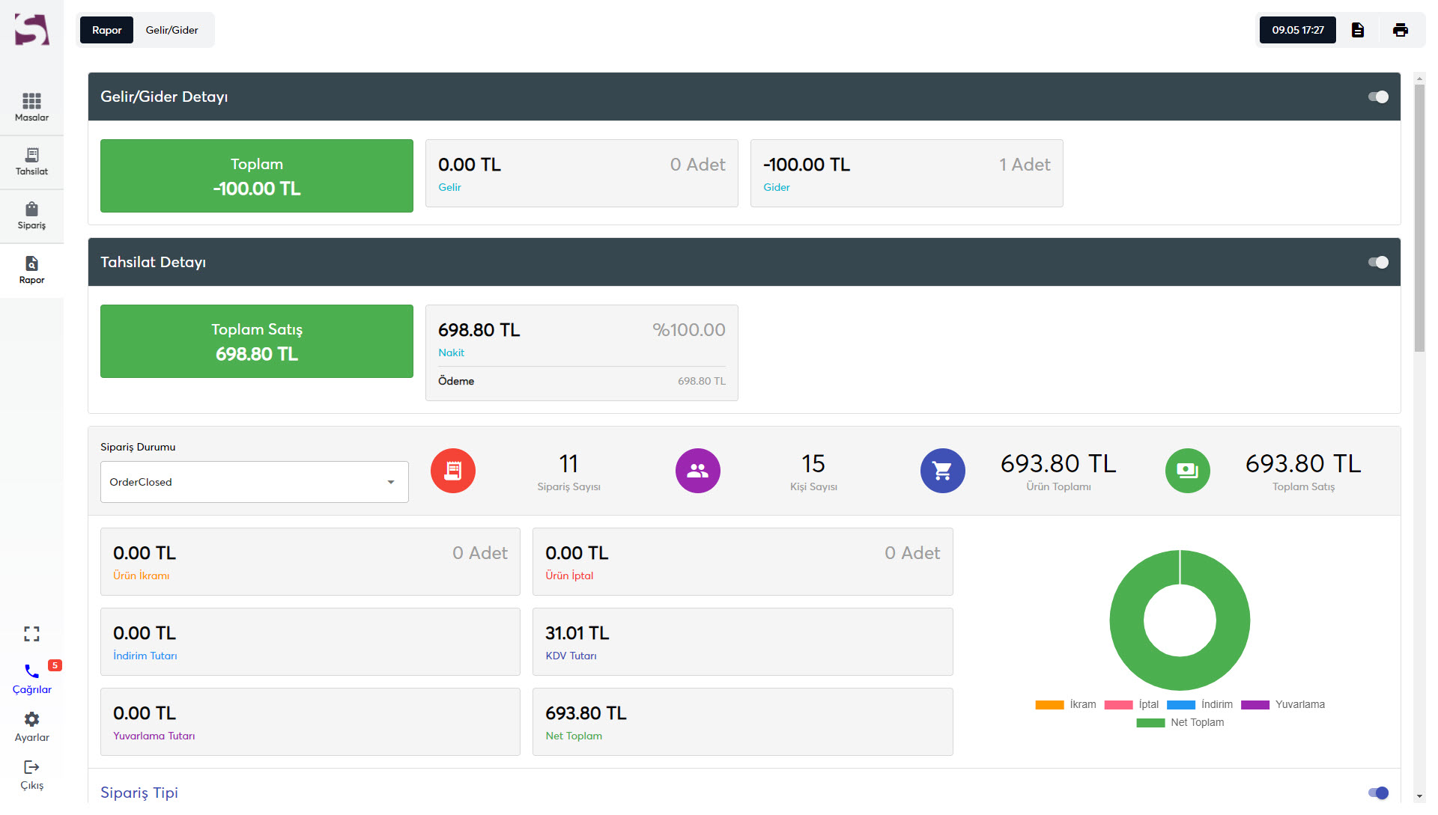Go to Sipariş bag icon
1438x815 pixels.
click(31, 210)
